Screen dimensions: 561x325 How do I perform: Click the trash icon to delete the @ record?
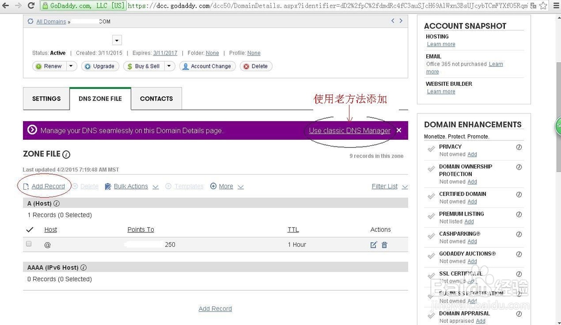click(x=384, y=244)
